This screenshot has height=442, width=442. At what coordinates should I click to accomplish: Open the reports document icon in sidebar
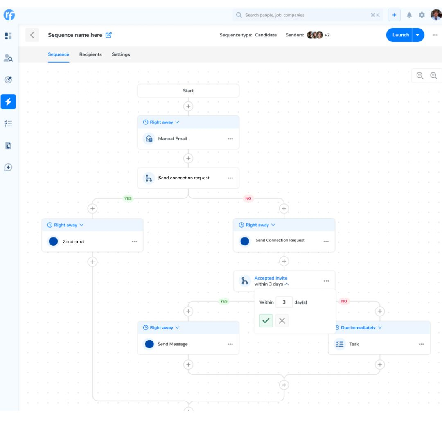pyautogui.click(x=8, y=145)
